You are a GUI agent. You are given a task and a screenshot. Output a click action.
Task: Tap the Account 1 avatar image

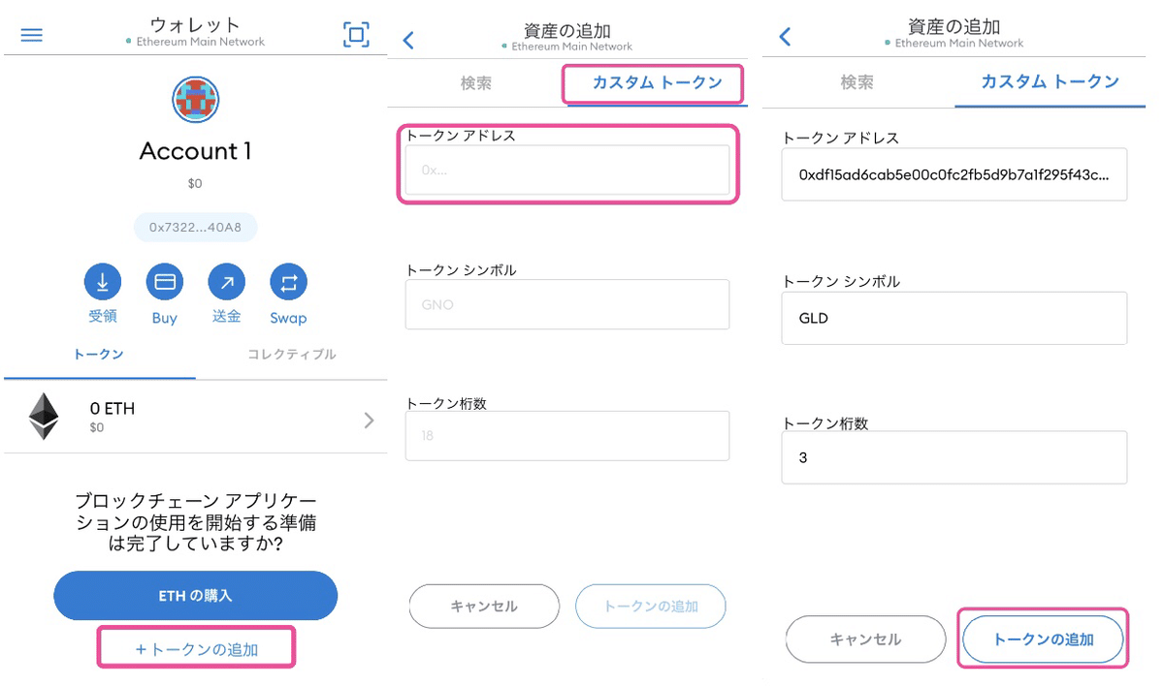pos(195,100)
